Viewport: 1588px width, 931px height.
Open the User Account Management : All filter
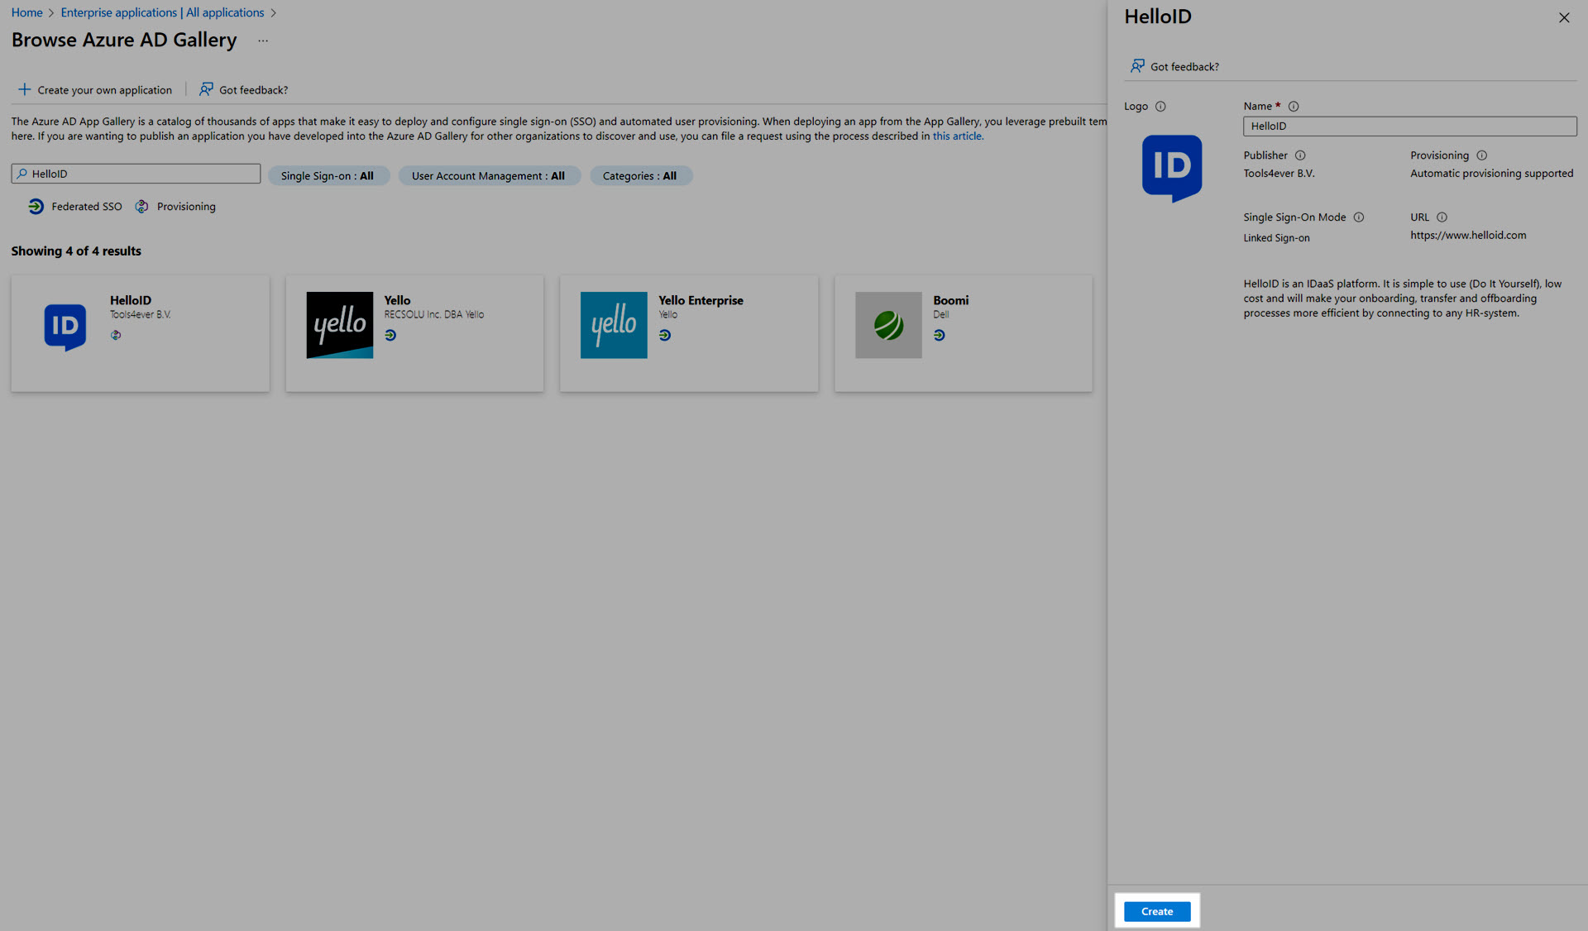click(x=489, y=176)
